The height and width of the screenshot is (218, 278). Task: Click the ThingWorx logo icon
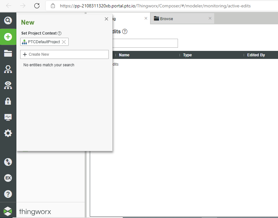[8, 211]
